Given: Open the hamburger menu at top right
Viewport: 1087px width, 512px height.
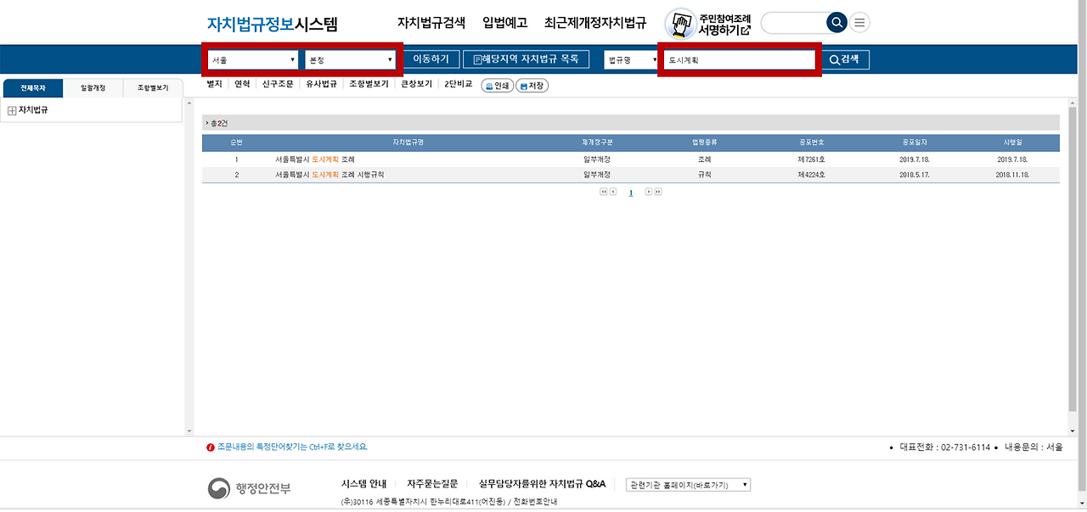Looking at the screenshot, I should [859, 23].
